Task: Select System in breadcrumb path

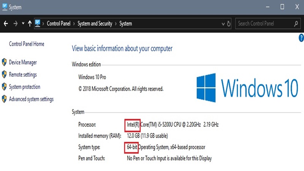Action: coord(126,24)
